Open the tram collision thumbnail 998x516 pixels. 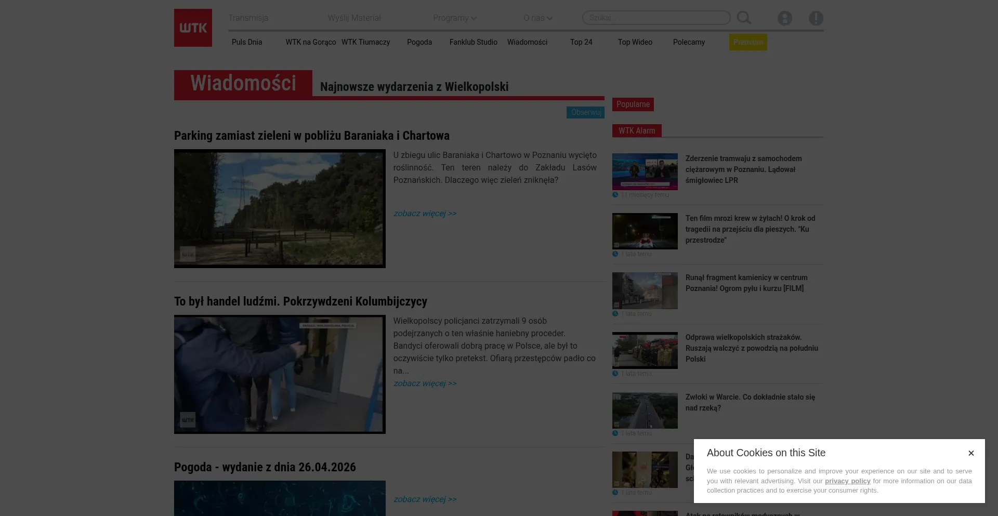click(x=645, y=171)
